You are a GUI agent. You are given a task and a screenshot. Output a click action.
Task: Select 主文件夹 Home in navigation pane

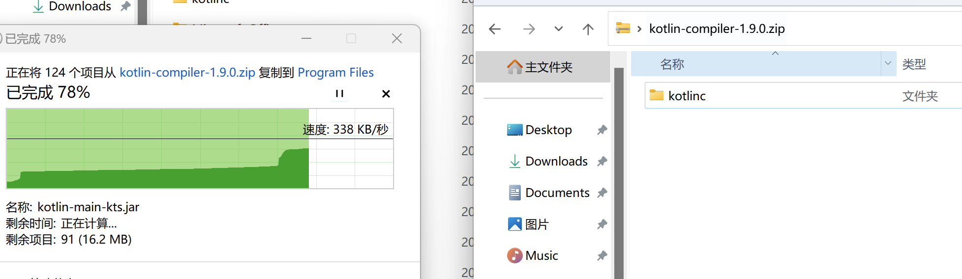pos(543,67)
